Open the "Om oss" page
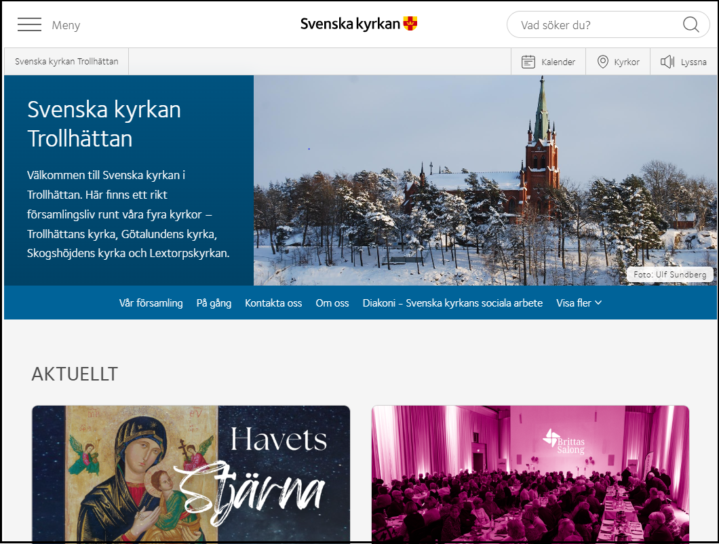The width and height of the screenshot is (719, 544). [332, 303]
